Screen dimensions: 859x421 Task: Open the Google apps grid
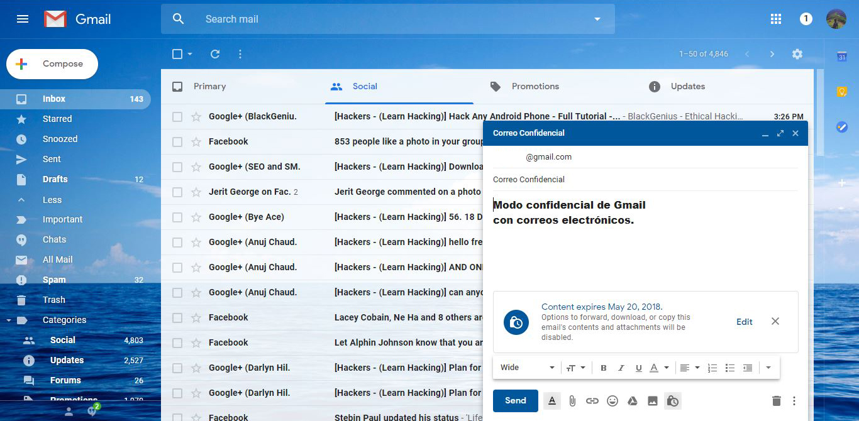coord(776,19)
